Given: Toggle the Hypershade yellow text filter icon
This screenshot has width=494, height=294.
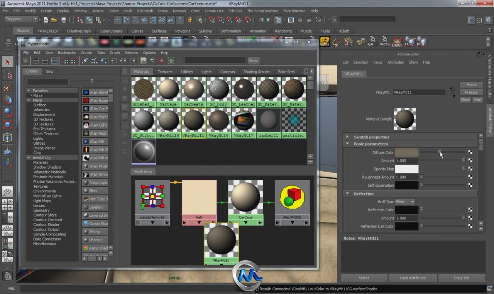Looking at the screenshot, I should tap(143, 60).
